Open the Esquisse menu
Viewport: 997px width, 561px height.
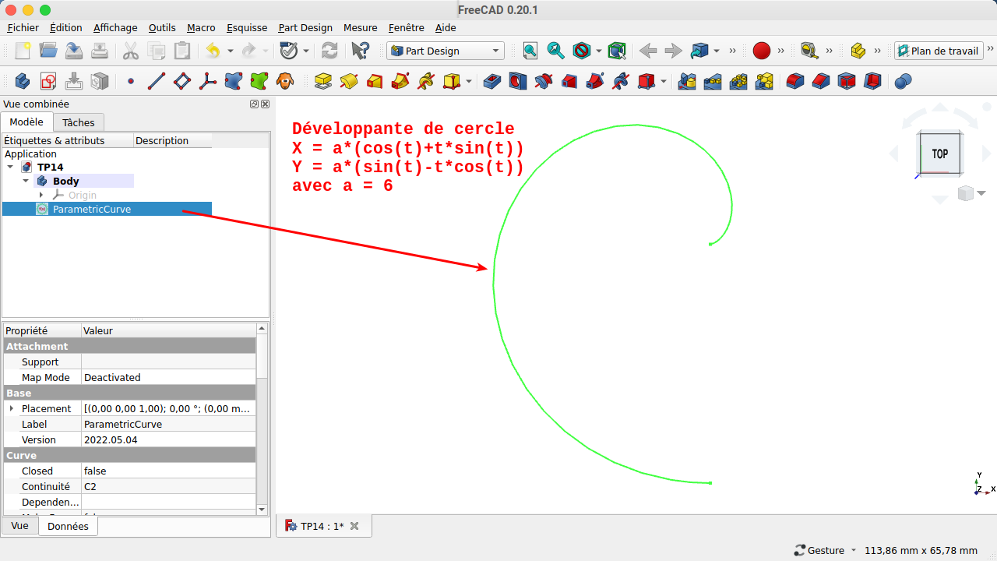247,27
